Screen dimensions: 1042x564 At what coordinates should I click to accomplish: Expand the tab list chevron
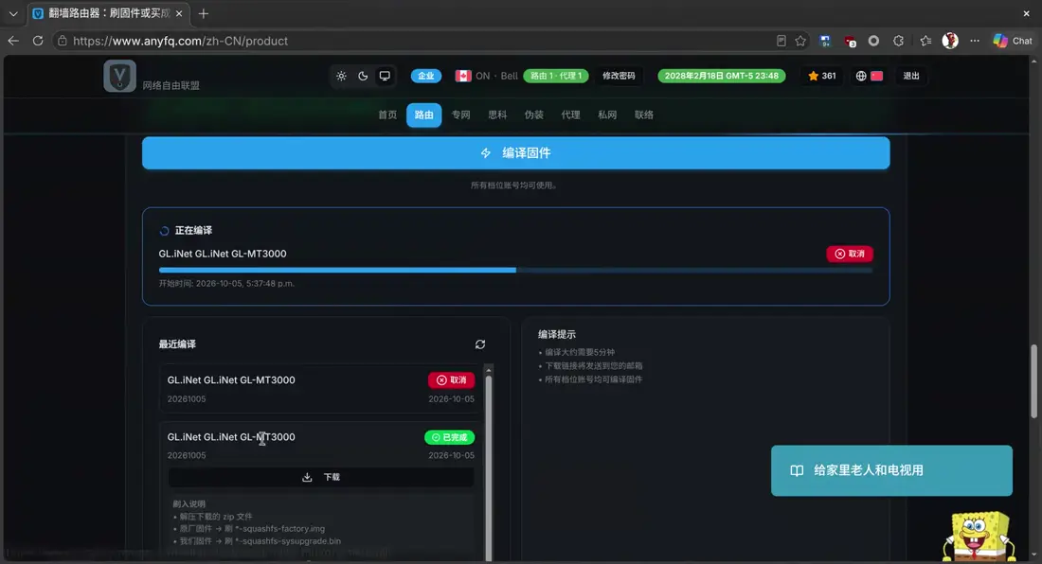click(x=13, y=13)
